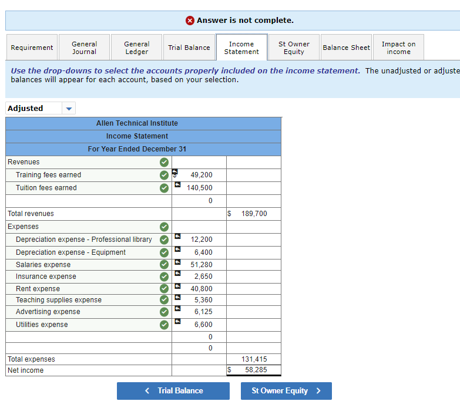Click the Teaching supplies expense label
This screenshot has width=460, height=418.
[x=59, y=300]
